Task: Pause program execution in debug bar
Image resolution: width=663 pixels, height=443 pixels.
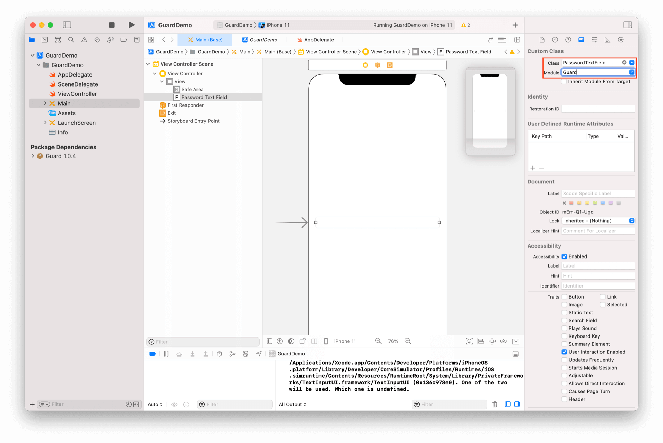Action: pos(166,354)
